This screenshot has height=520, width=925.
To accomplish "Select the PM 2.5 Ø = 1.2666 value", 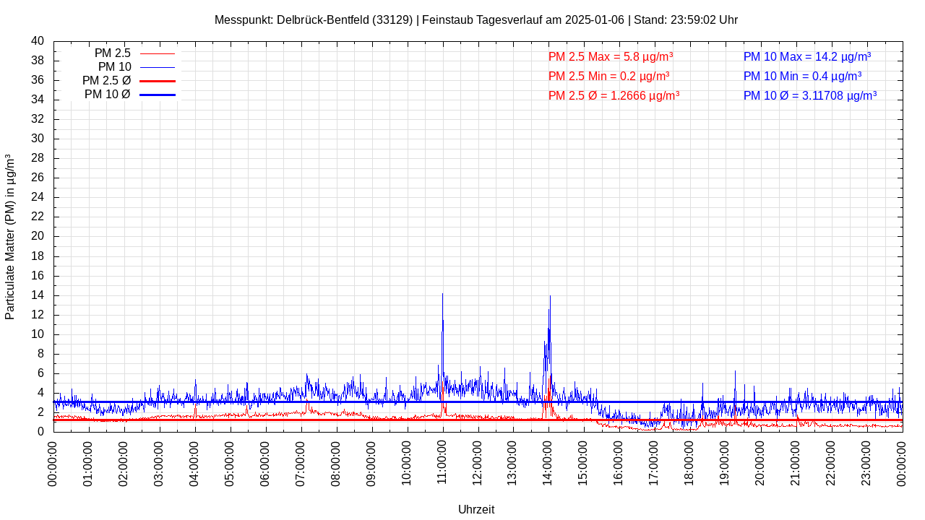I will point(614,95).
